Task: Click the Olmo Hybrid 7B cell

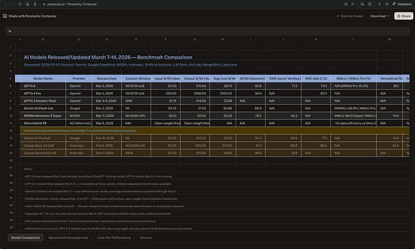Action: pyautogui.click(x=43, y=123)
